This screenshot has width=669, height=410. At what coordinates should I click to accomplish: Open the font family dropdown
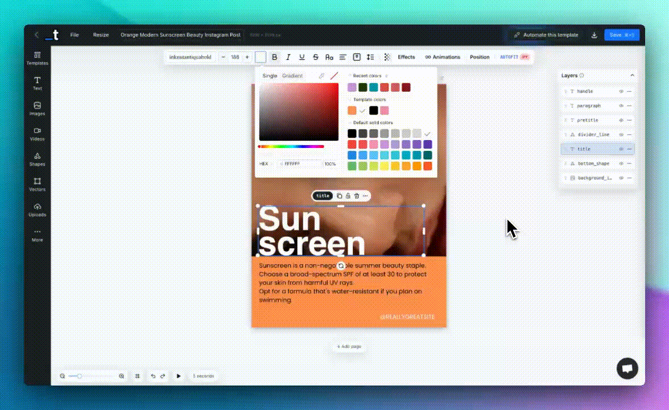pyautogui.click(x=190, y=57)
